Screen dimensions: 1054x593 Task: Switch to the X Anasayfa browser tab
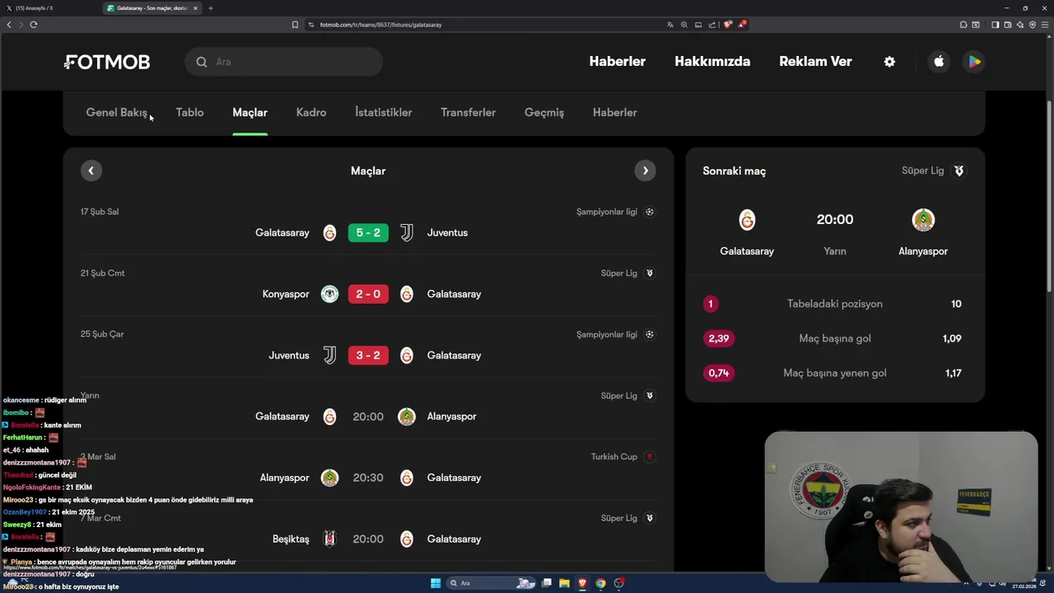[49, 8]
